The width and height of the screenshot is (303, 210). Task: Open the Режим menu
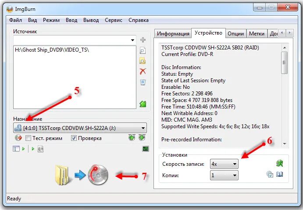(51, 20)
